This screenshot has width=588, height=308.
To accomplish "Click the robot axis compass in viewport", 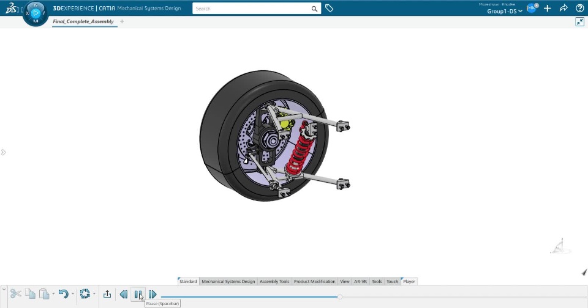I will [x=560, y=246].
